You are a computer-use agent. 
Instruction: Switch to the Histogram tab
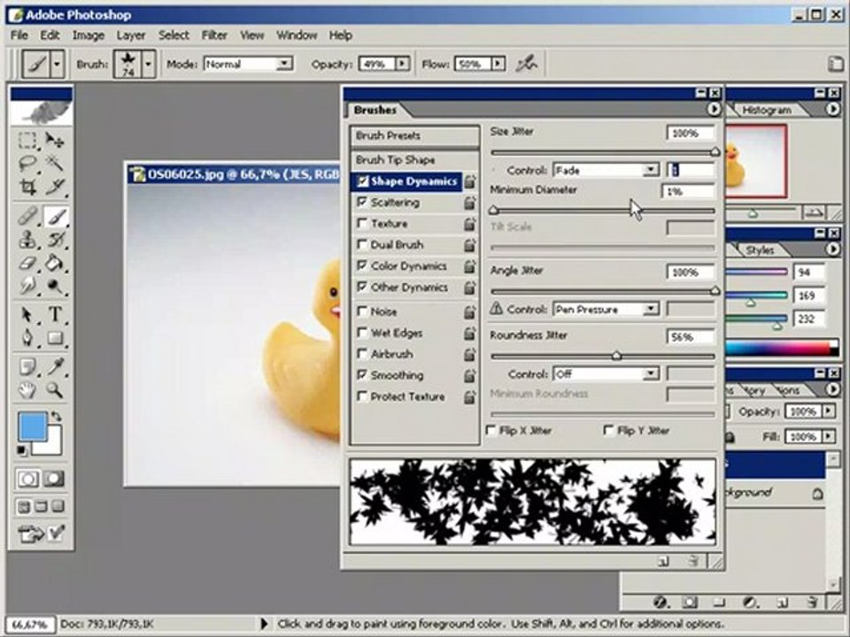766,110
